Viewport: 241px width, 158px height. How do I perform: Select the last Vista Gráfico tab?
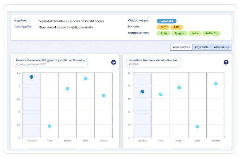point(221,47)
